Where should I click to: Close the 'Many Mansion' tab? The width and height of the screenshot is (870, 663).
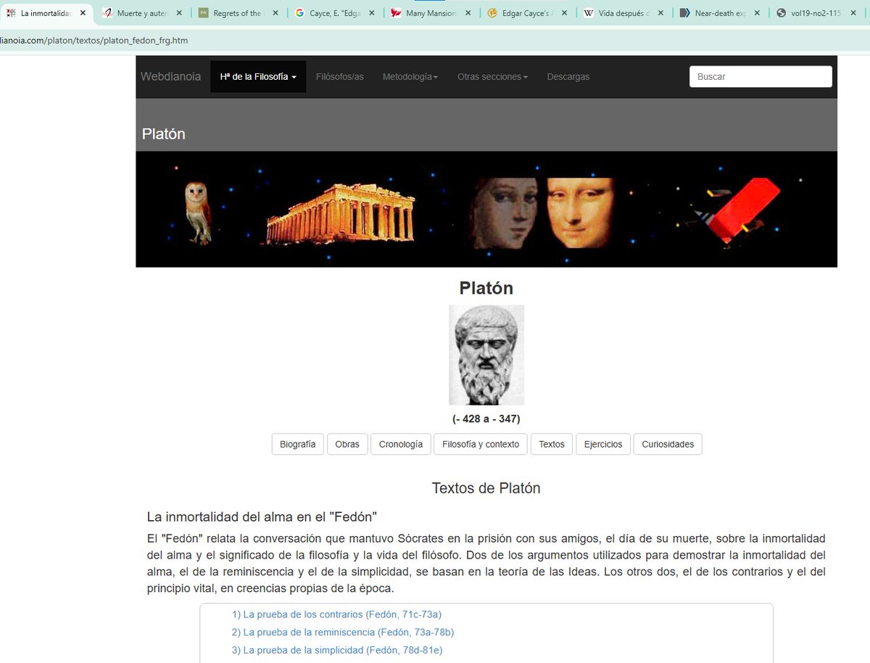(468, 13)
